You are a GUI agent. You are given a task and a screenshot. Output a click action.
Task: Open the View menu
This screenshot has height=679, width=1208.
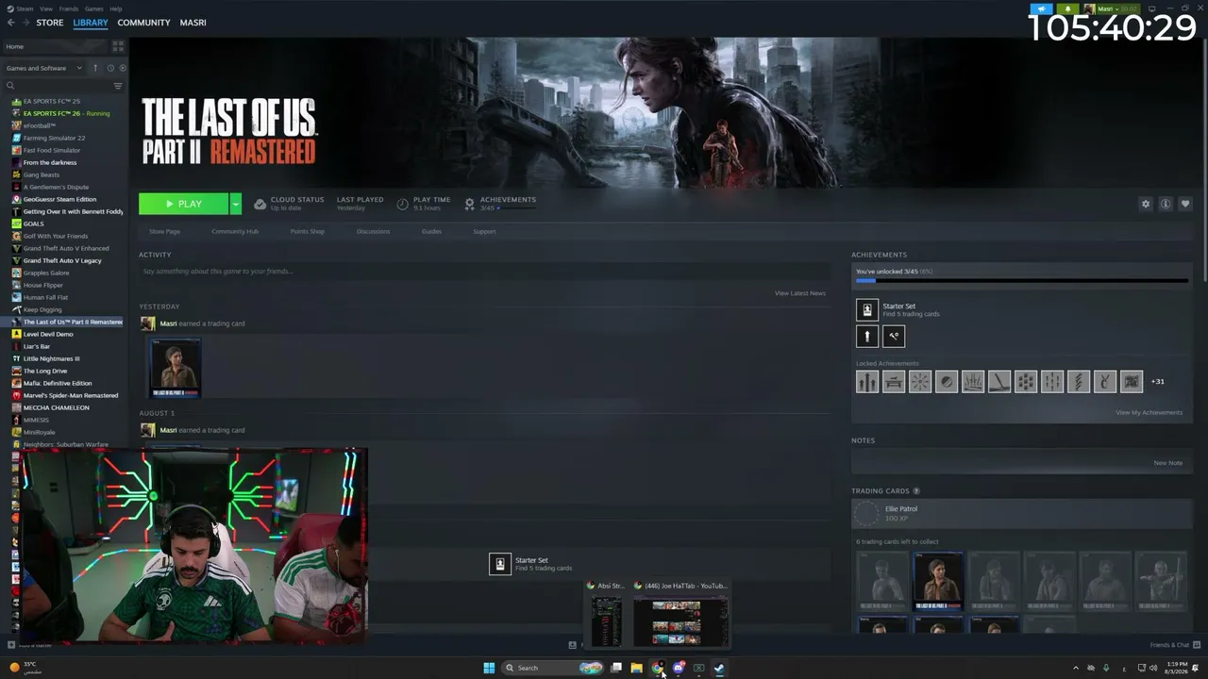[x=46, y=8]
